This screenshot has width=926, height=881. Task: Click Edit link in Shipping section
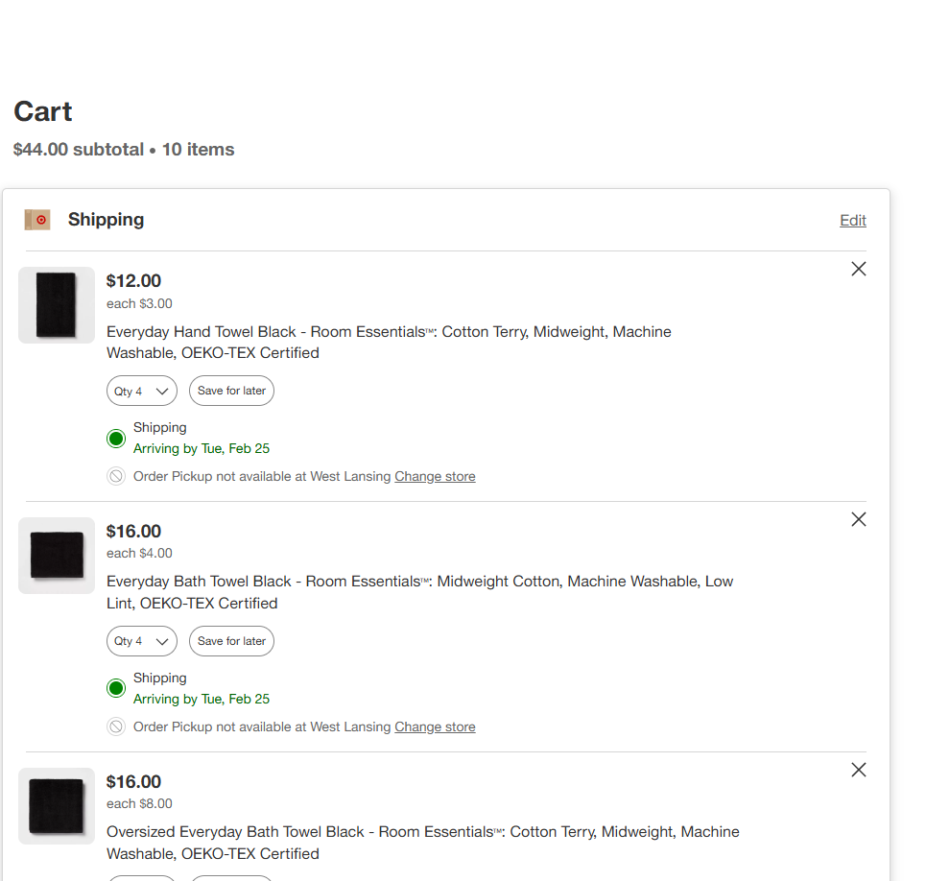(x=852, y=221)
